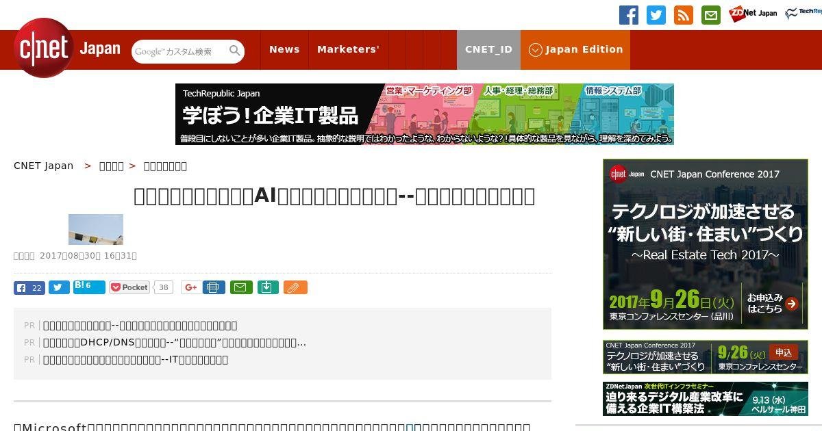Click the green download/save icon

click(x=268, y=287)
